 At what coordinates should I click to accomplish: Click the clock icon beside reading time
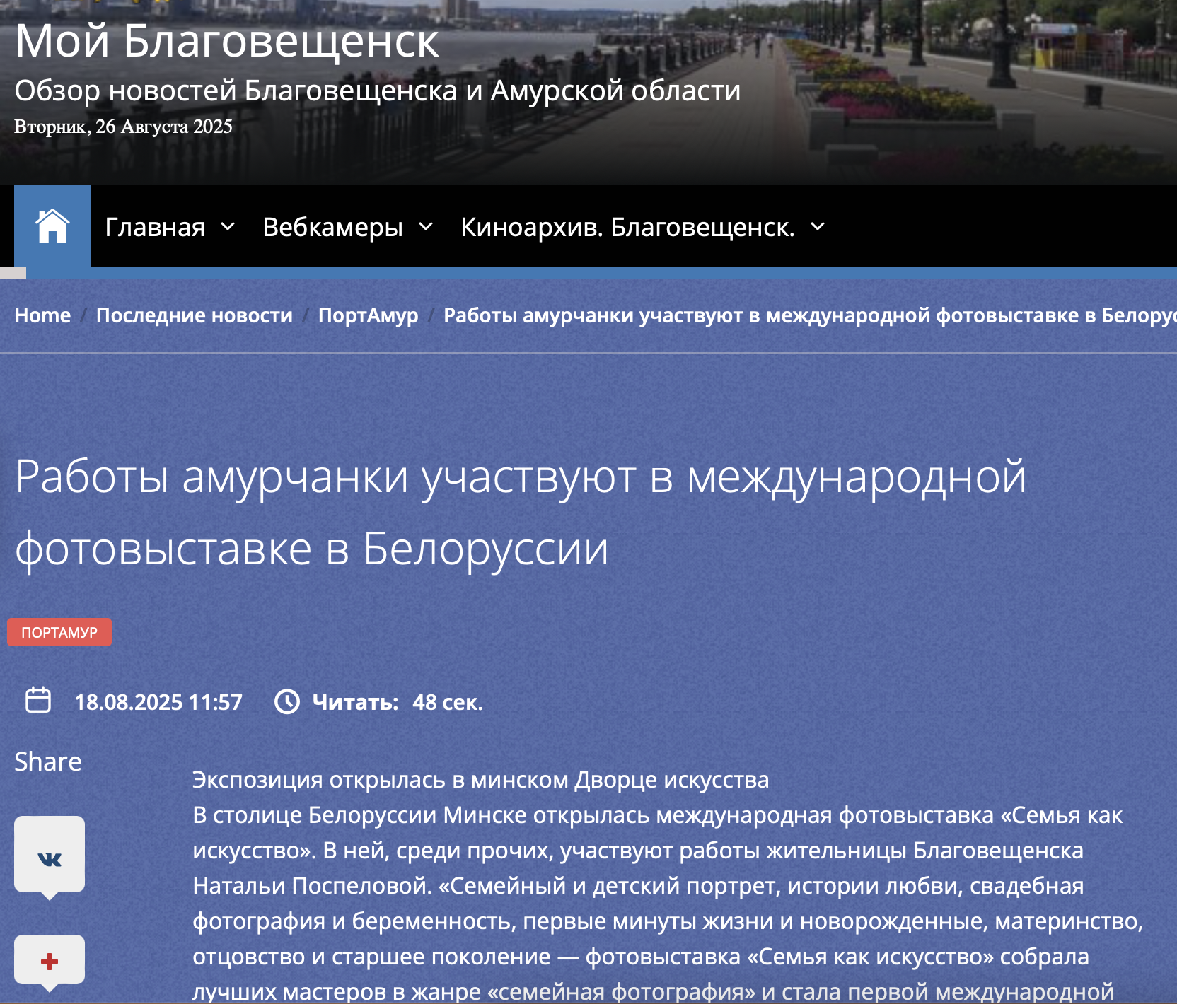click(x=286, y=701)
